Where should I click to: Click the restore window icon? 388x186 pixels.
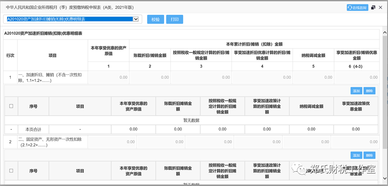coord(373,8)
